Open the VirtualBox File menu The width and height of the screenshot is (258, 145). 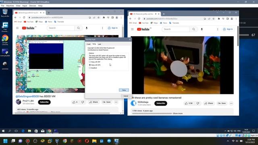point(2,6)
